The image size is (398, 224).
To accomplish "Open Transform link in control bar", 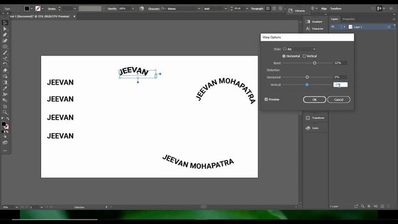I will pos(336,8).
